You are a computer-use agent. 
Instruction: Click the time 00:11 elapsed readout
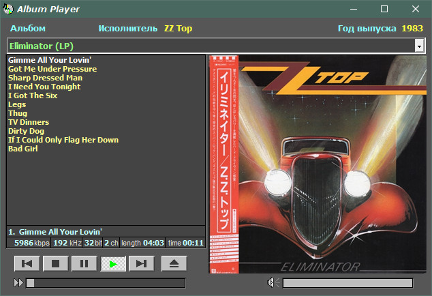point(186,243)
